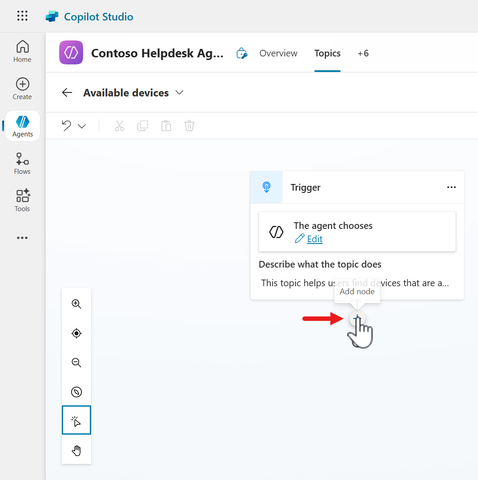Click the zoom out canvas control

(x=76, y=363)
